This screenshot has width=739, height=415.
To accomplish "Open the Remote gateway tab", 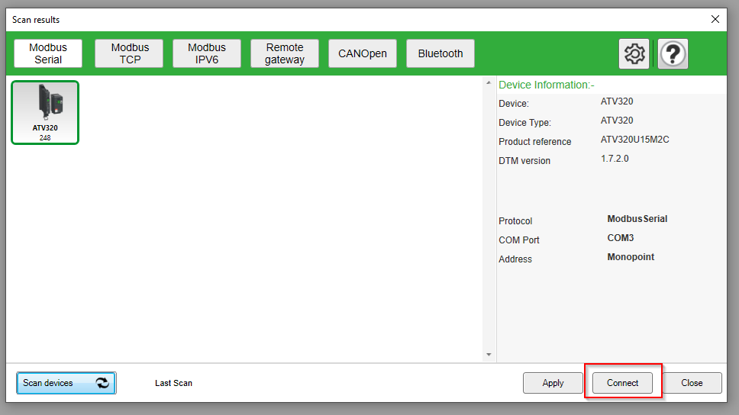I will coord(285,53).
